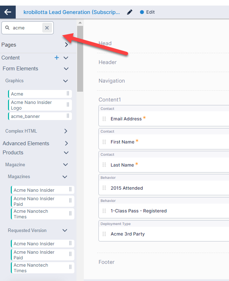Open the krobilotta Lead Generation title link
The height and width of the screenshot is (281, 229).
[x=72, y=12]
